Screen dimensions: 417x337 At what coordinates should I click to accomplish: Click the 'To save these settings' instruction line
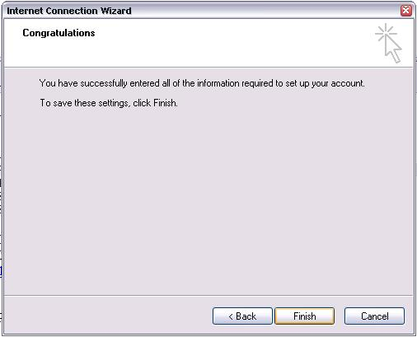coord(109,103)
